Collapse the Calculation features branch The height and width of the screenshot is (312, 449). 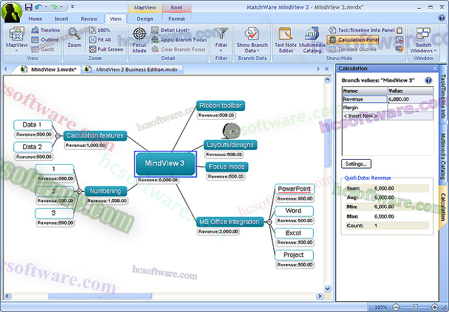58,136
